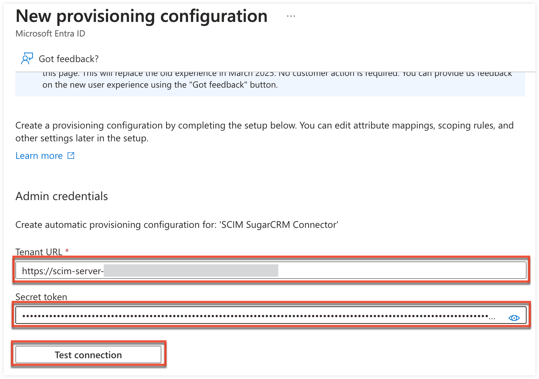The image size is (539, 379).
Task: Open the Learn more link
Action: click(x=39, y=156)
